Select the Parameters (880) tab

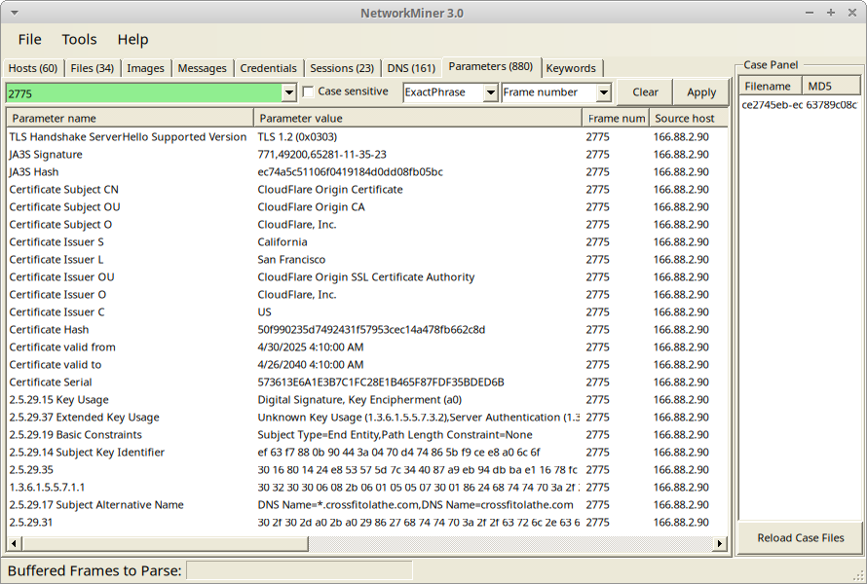pos(491,66)
